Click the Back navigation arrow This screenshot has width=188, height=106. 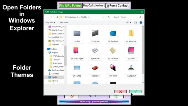47,17
